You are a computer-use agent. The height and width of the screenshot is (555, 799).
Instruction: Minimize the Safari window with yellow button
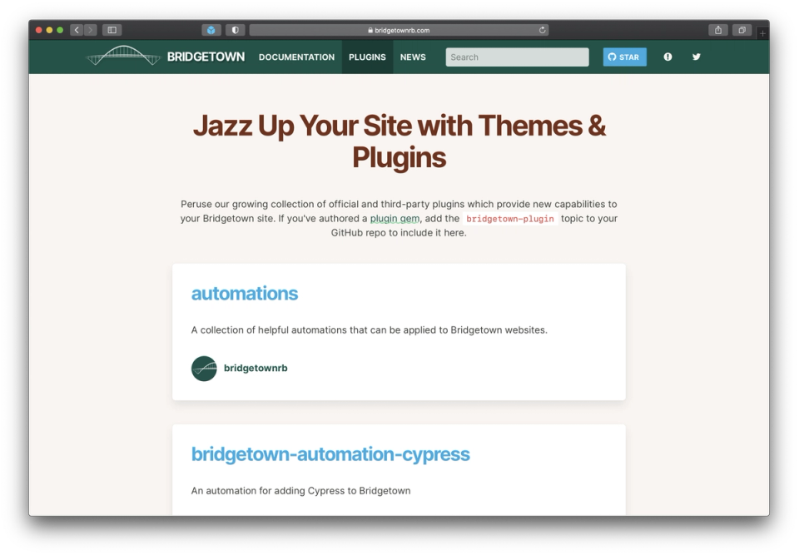click(x=49, y=30)
